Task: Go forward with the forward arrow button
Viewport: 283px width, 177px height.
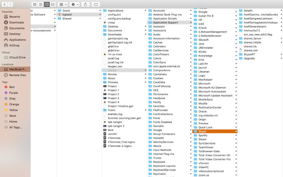Action: (x=10, y=4)
